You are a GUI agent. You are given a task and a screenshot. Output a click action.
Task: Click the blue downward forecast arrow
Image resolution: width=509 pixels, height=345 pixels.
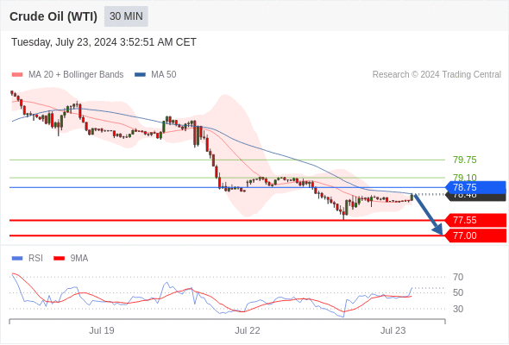(429, 214)
